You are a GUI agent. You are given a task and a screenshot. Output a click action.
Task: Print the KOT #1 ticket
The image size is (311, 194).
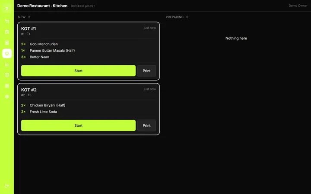[146, 71]
